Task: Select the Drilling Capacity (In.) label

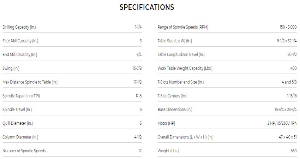Action: coord(19,27)
